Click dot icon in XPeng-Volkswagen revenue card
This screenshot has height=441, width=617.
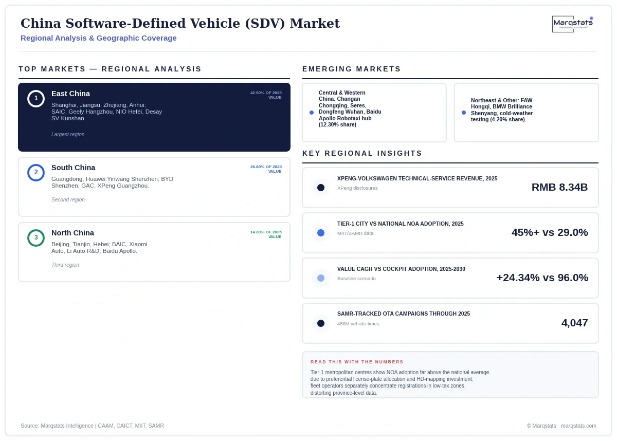(x=321, y=188)
